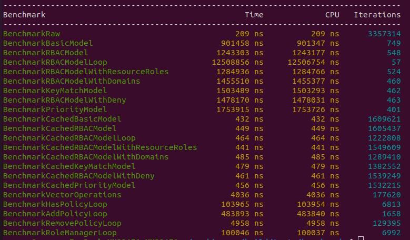The image size is (410, 240).
Task: Click the 1284766 ns CPU value
Action: [316, 72]
